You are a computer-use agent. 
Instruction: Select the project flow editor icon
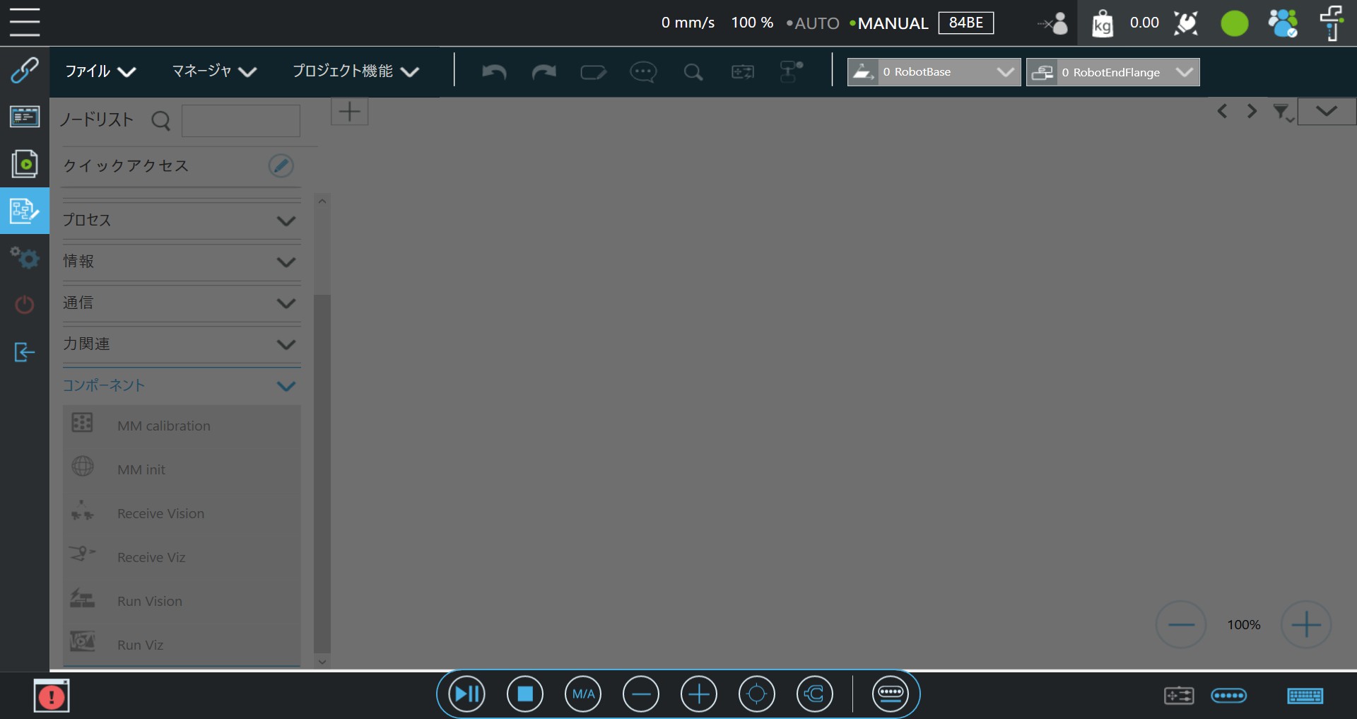(x=25, y=211)
